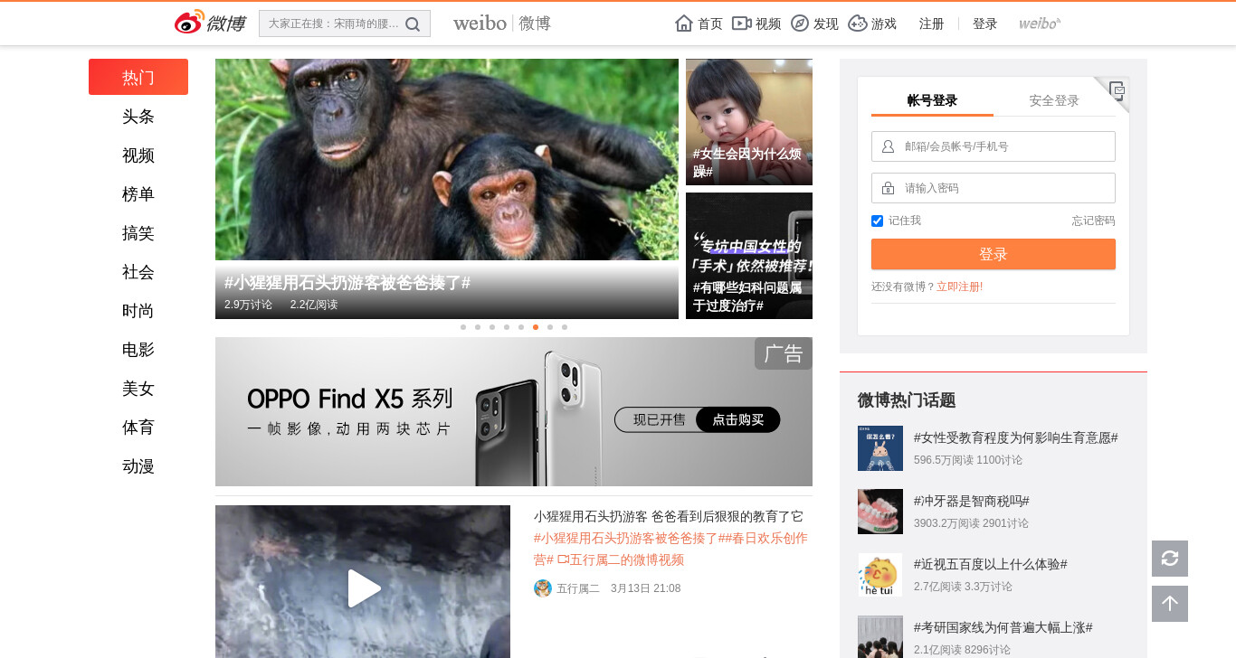Click the 请输入密码 password field
This screenshot has width=1236, height=658.
pyautogui.click(x=994, y=188)
